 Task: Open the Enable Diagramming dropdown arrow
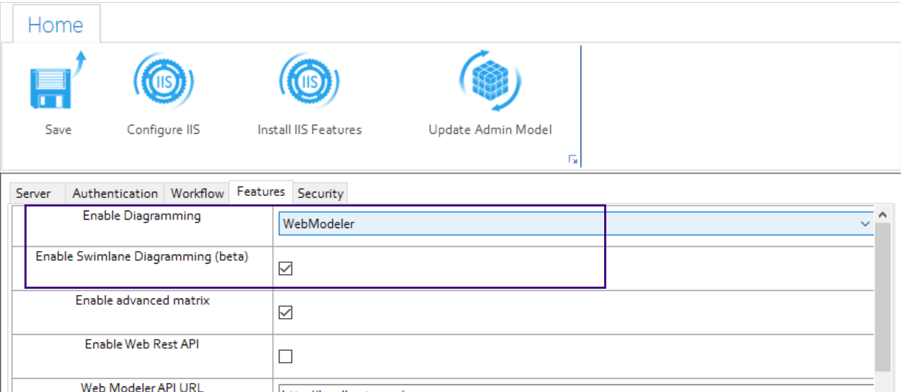(x=865, y=224)
